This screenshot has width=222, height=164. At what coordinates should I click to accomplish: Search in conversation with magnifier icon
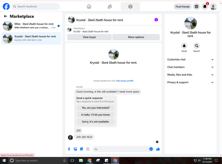(197, 46)
